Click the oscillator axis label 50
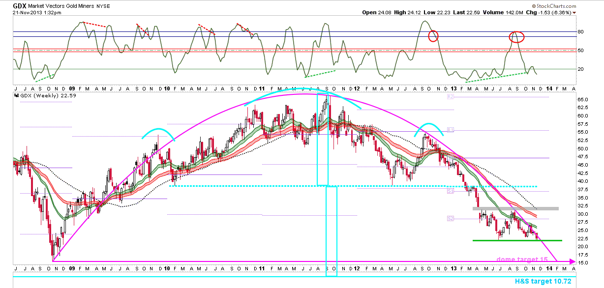Image resolution: width=604 pixels, height=288 pixels. coord(580,51)
